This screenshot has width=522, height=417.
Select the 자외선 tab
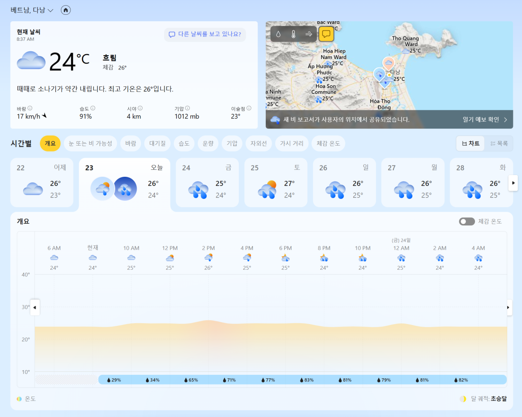(258, 143)
